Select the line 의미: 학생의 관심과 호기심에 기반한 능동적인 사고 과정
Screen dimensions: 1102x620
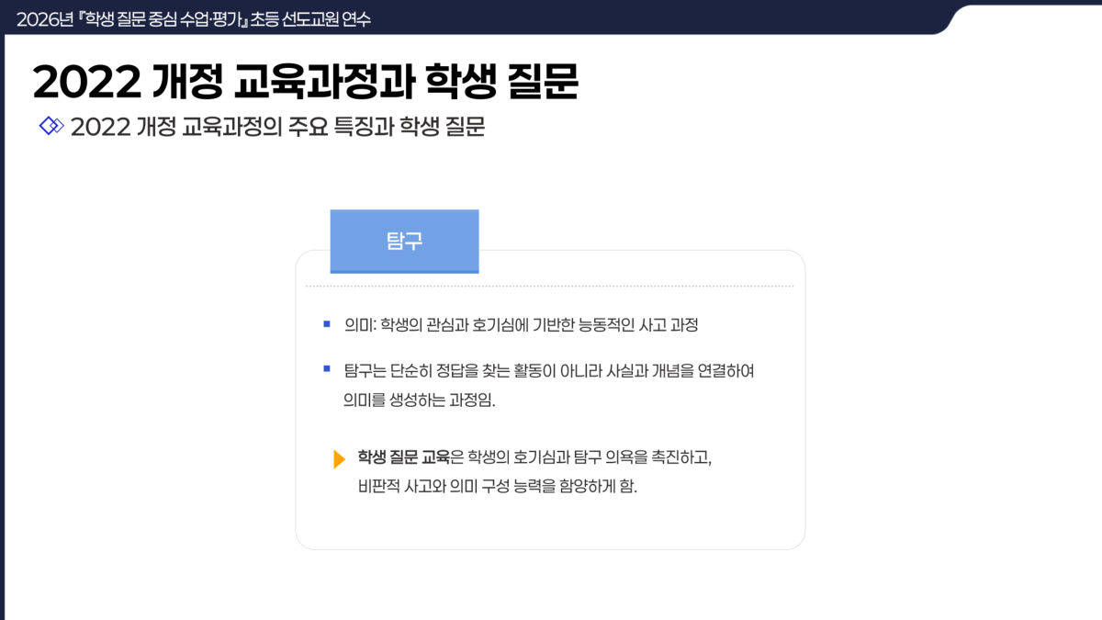click(522, 325)
